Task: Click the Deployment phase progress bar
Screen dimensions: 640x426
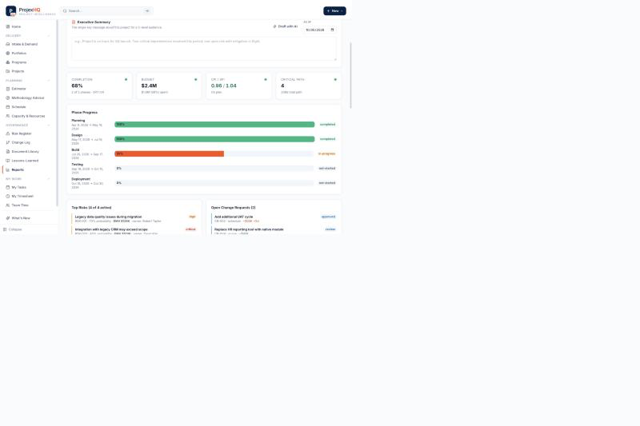Action: click(214, 183)
